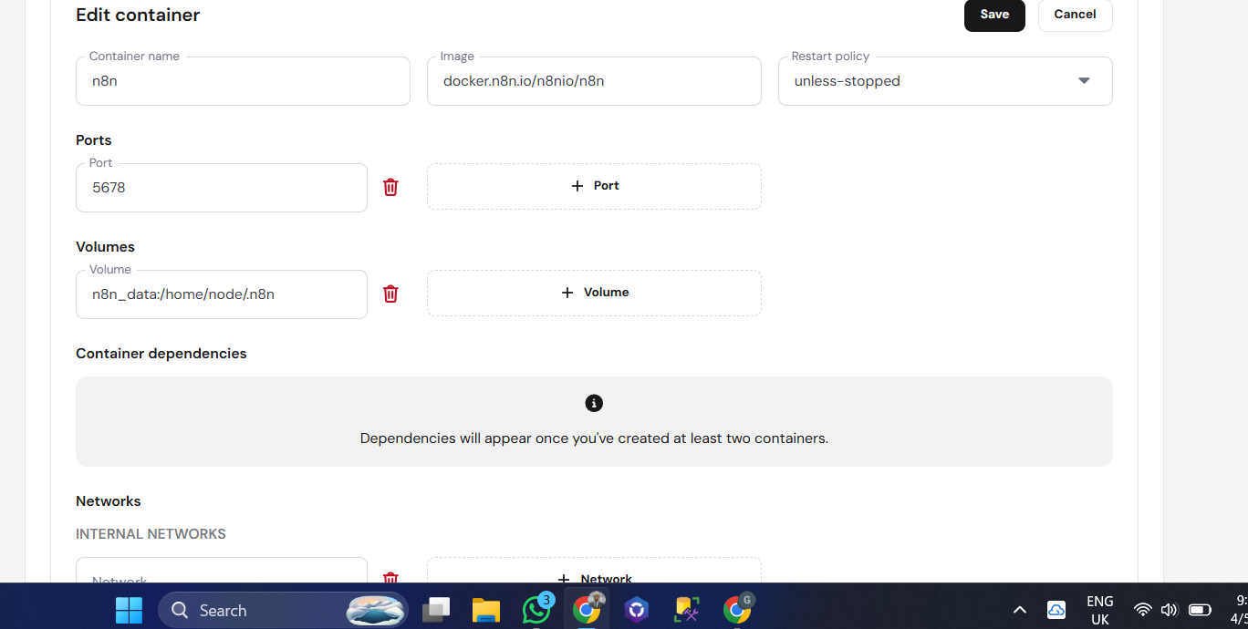The width and height of the screenshot is (1248, 629).
Task: Edit the Image field docker.n8n.io/n8nio/n8n
Action: click(x=594, y=81)
